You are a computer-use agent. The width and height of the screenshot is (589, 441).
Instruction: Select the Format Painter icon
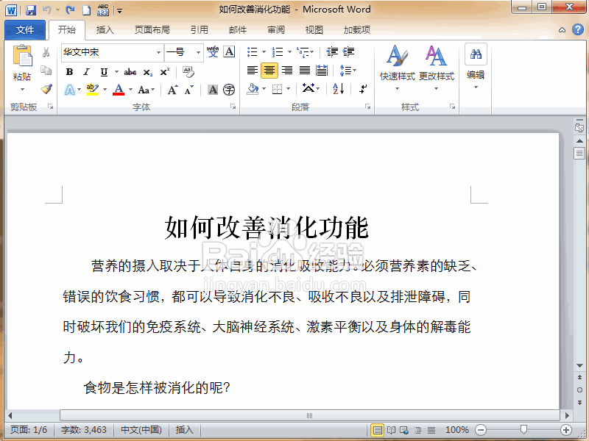click(47, 89)
